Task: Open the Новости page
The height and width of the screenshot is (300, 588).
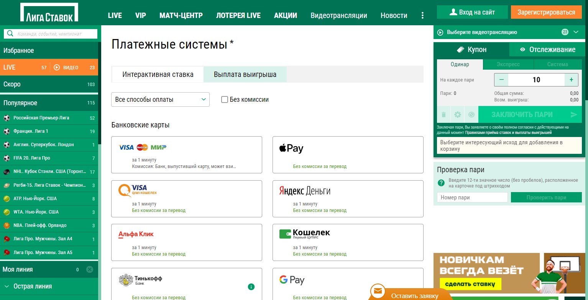Action: tap(394, 16)
